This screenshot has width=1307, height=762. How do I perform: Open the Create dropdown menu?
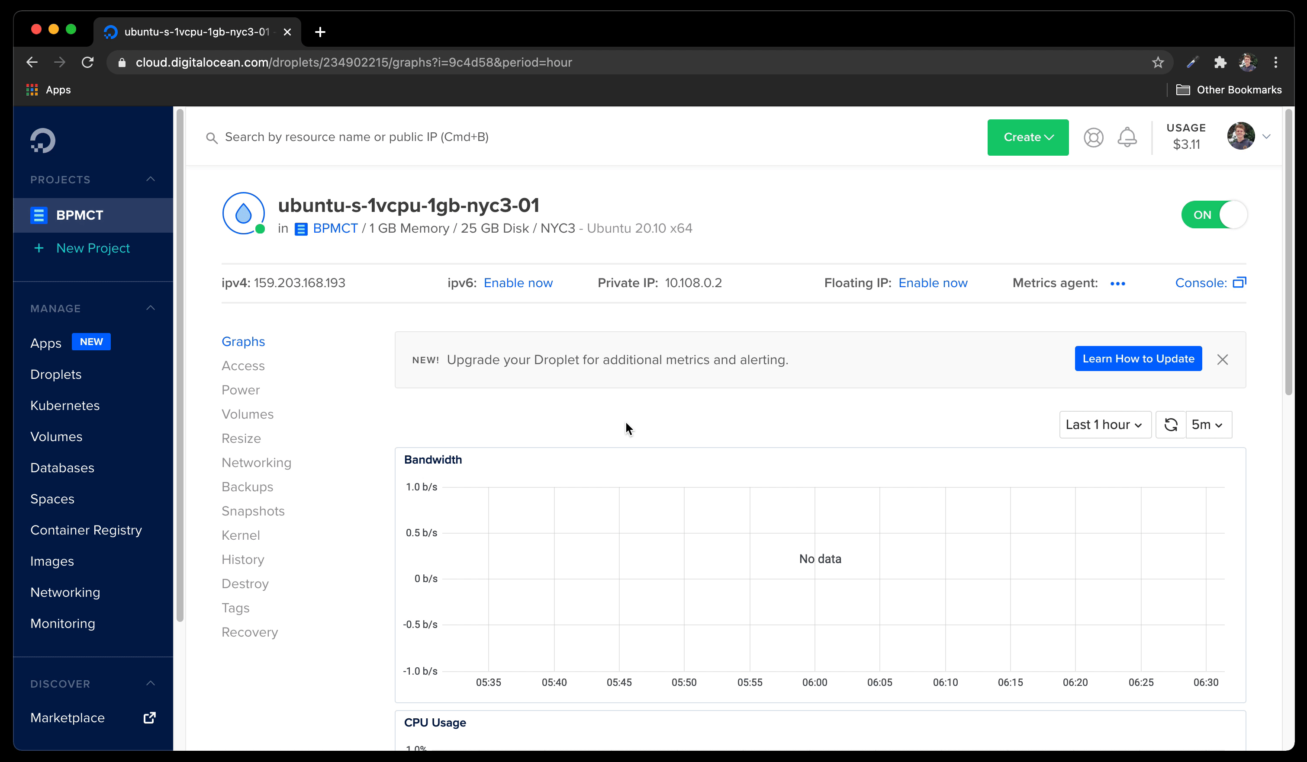coord(1027,137)
